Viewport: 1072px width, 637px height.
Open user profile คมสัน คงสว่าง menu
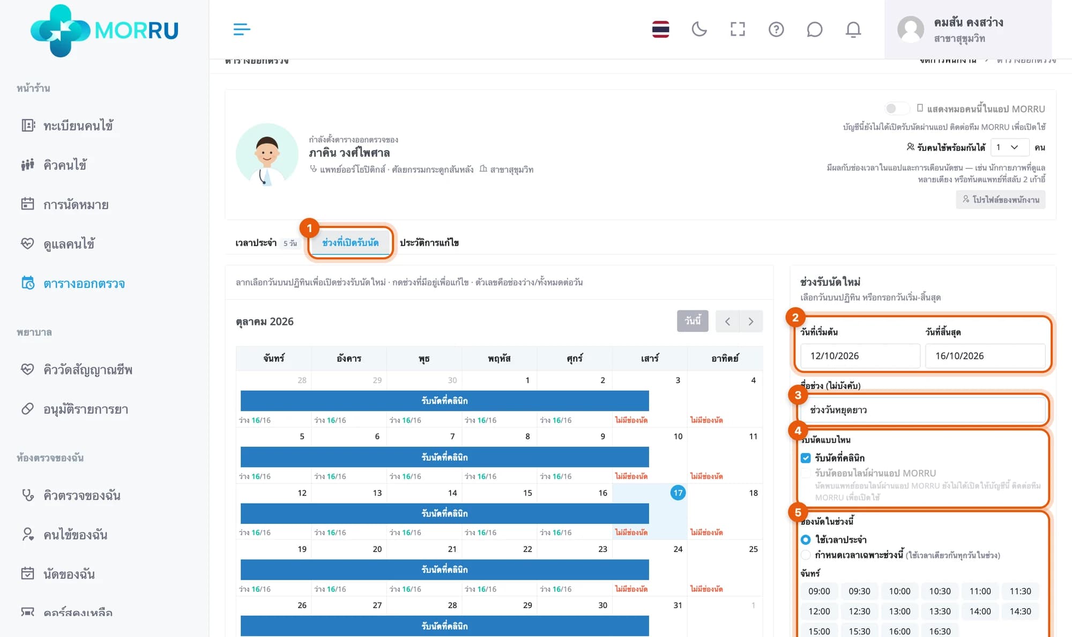pyautogui.click(x=968, y=29)
